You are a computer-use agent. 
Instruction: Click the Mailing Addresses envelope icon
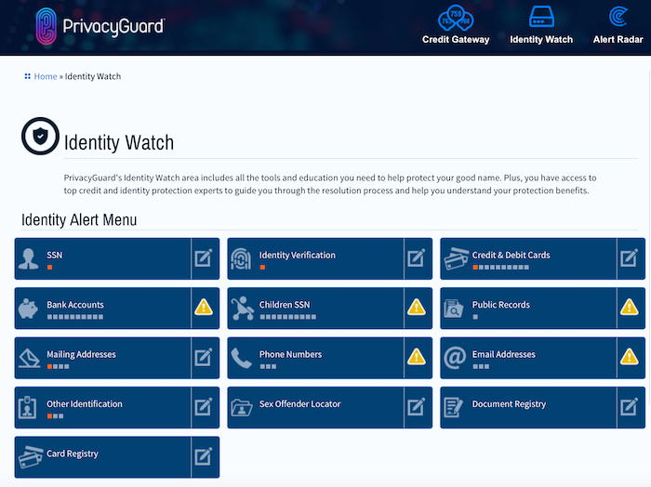point(30,358)
